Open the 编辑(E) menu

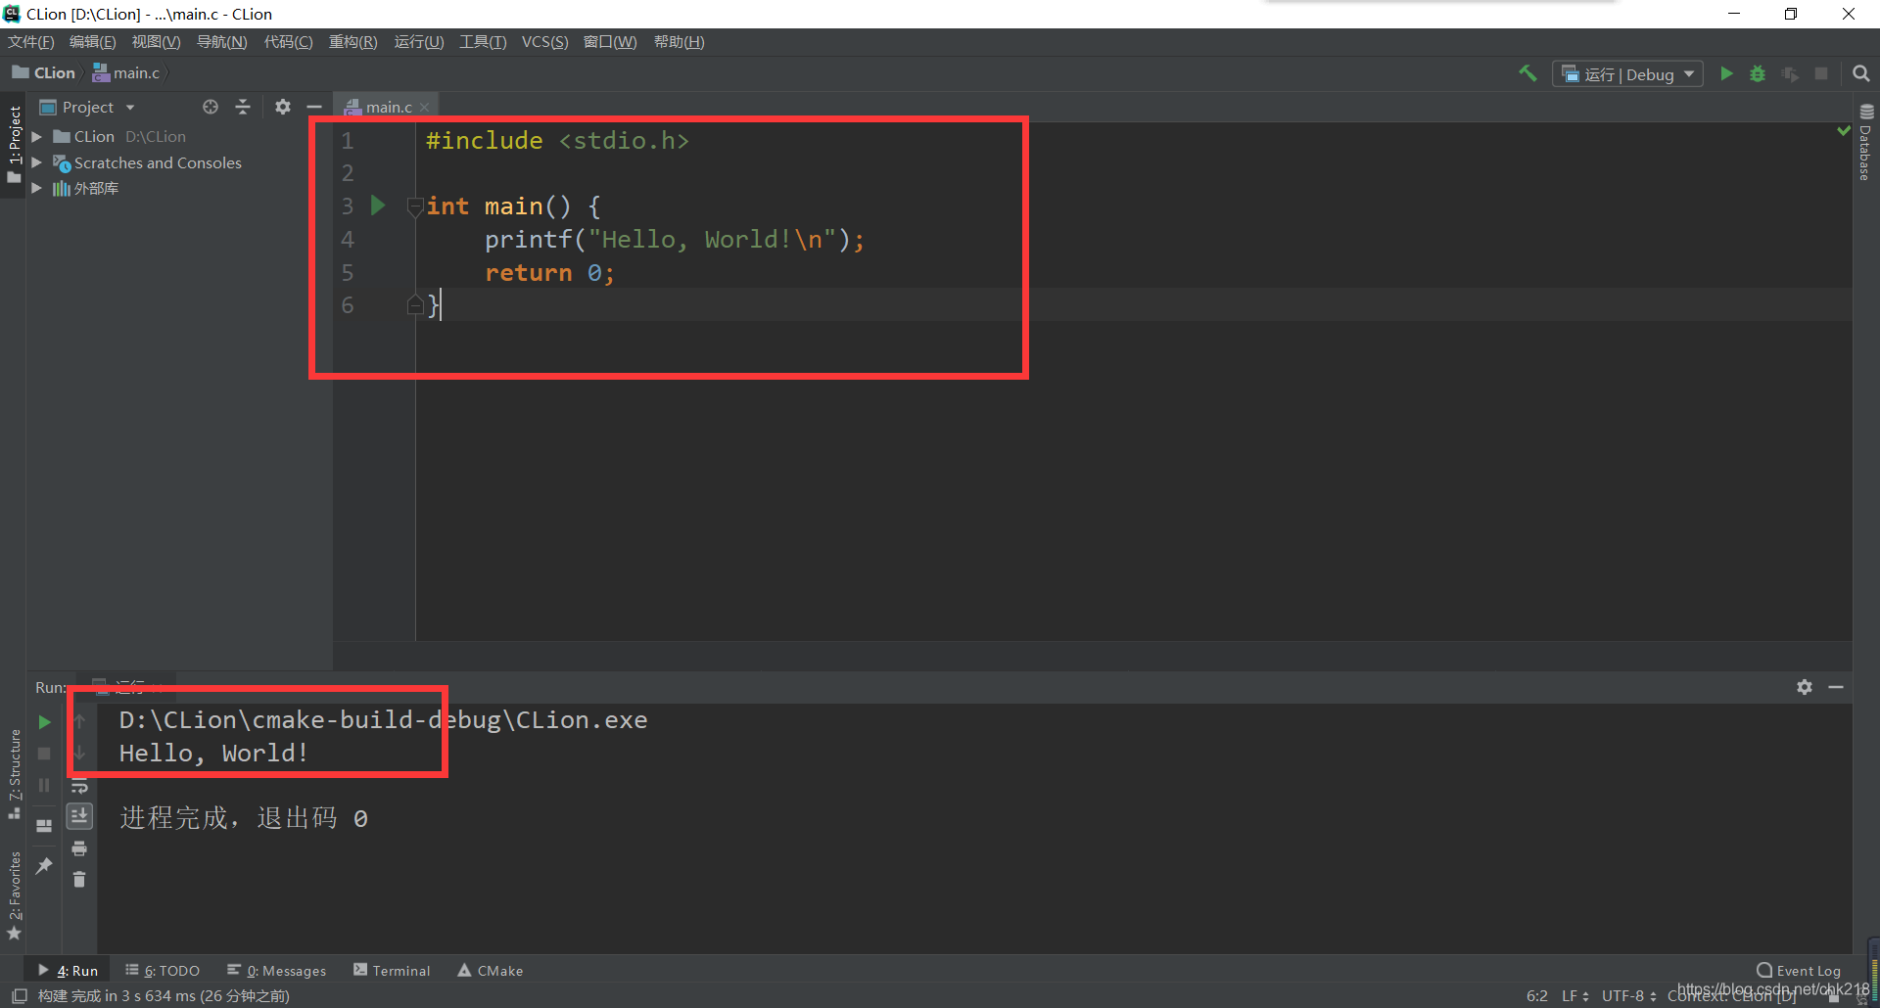coord(93,42)
